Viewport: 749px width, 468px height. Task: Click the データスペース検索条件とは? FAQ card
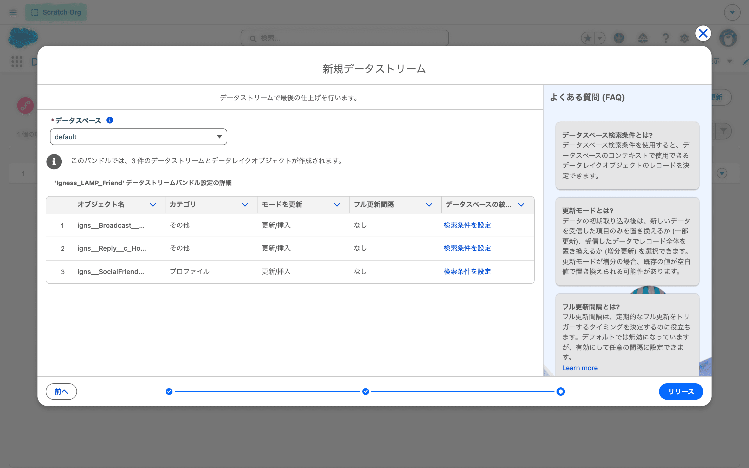pos(627,156)
